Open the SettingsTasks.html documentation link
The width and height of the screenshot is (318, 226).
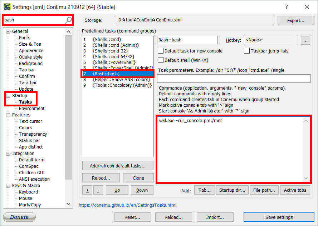coord(127,205)
